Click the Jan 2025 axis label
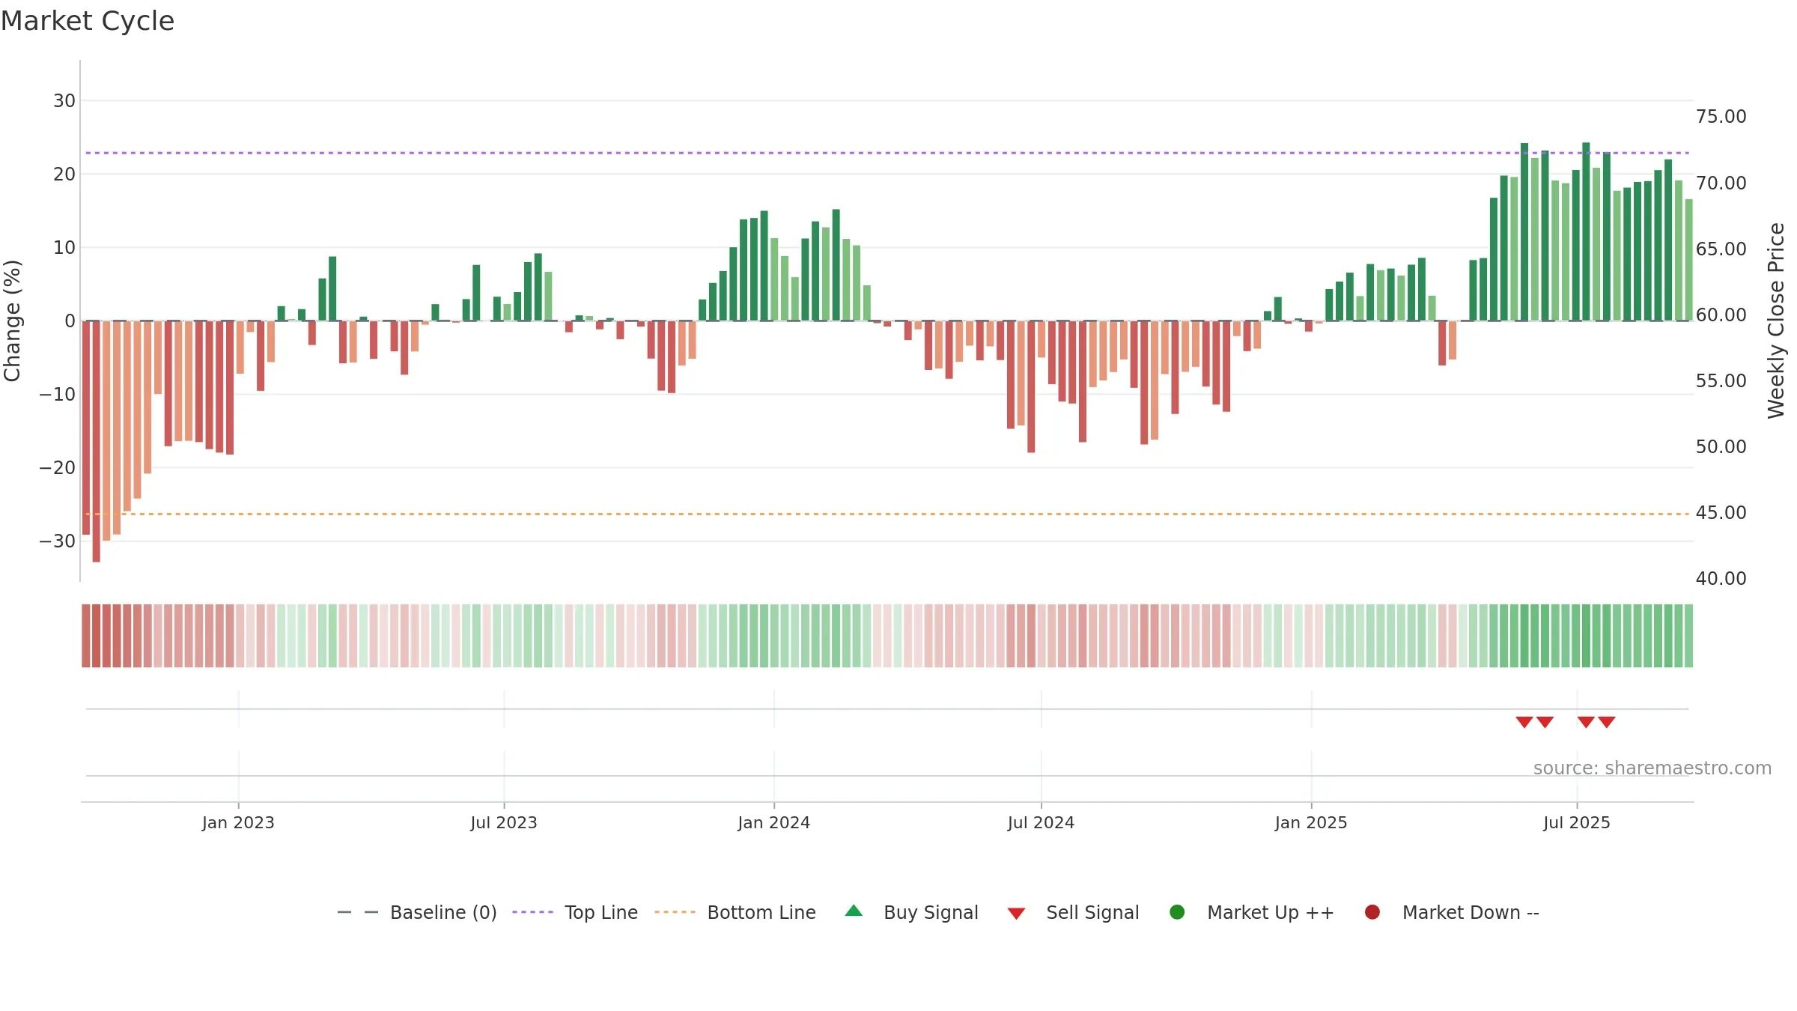 1311,822
